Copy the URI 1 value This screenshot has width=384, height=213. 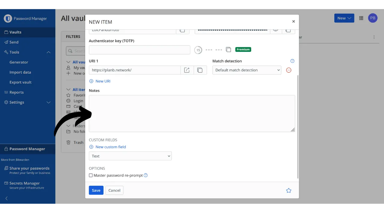(200, 70)
